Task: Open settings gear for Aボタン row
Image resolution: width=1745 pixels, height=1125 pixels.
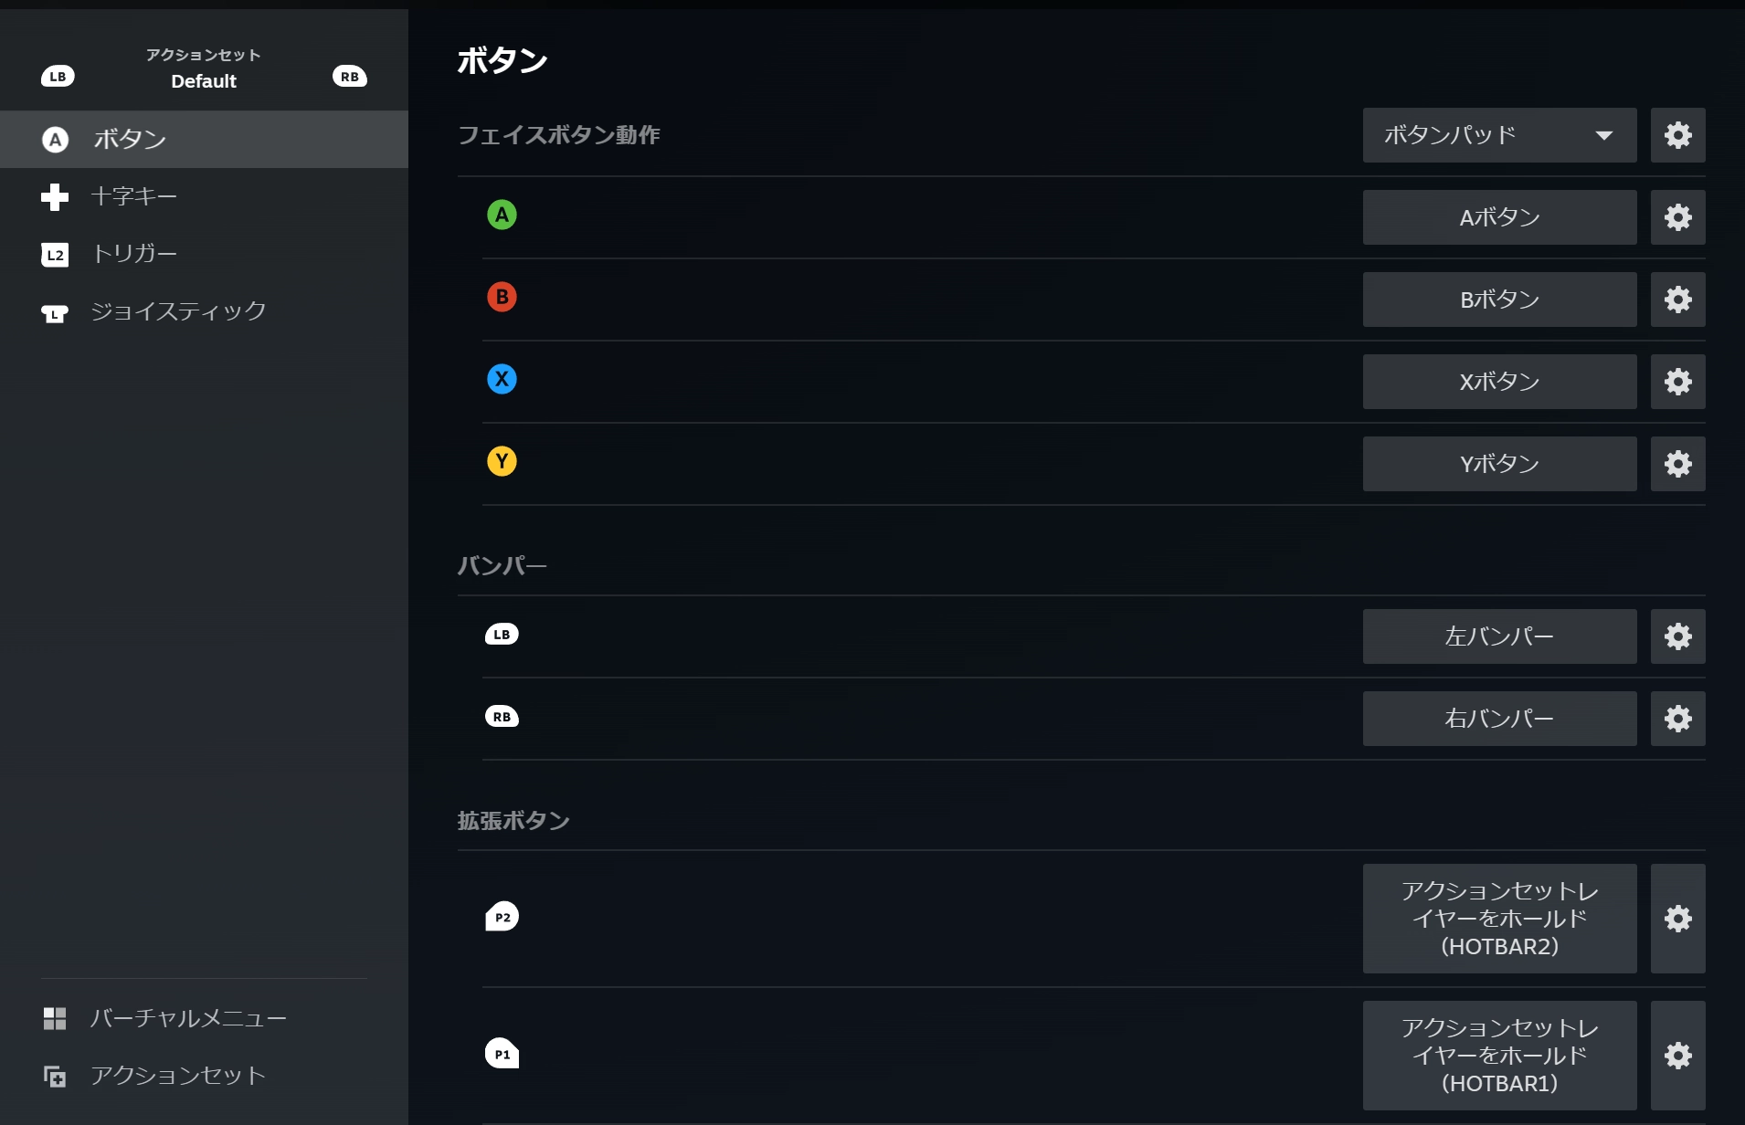Action: (1677, 217)
